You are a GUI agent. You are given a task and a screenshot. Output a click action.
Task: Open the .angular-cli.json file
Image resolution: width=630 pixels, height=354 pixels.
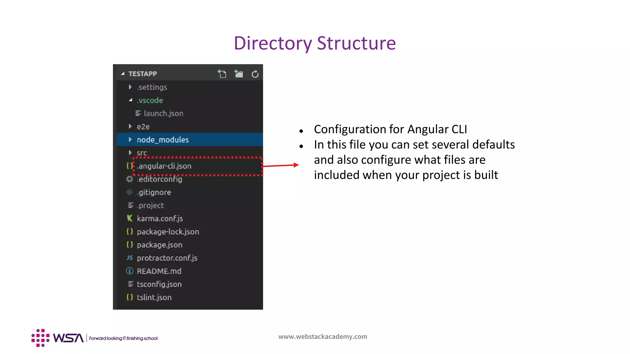tap(164, 166)
